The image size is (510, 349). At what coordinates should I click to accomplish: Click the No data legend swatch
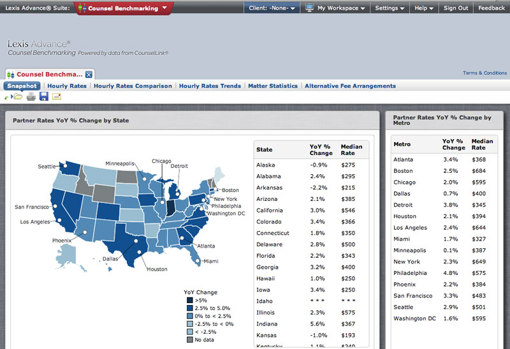[189, 339]
